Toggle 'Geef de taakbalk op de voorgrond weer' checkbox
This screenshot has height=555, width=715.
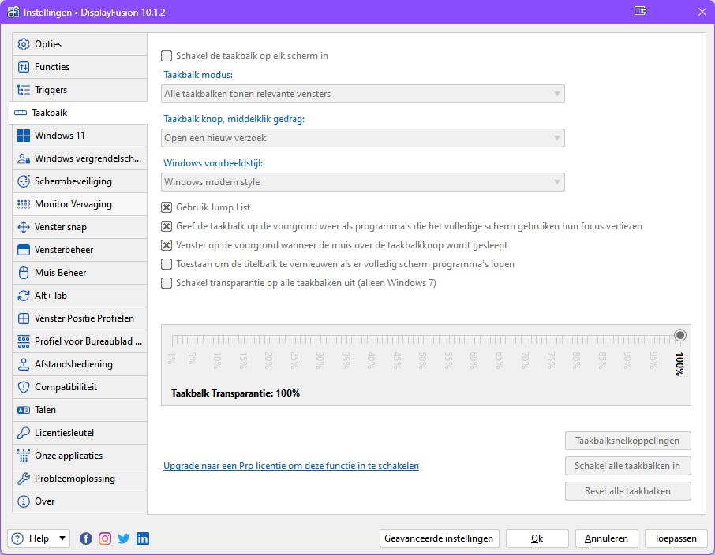click(x=167, y=226)
